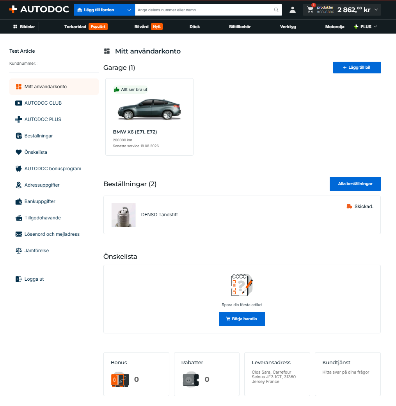Open the Leveransadress card
396x406 pixels.
click(277, 374)
